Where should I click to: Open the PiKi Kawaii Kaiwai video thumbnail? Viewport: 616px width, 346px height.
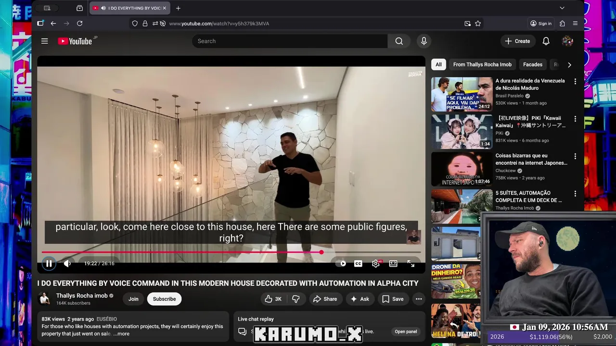462,132
